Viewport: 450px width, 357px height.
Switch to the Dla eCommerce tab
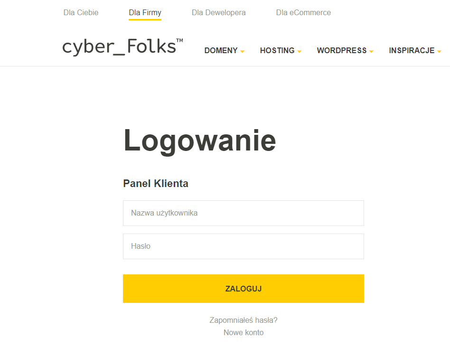click(303, 13)
